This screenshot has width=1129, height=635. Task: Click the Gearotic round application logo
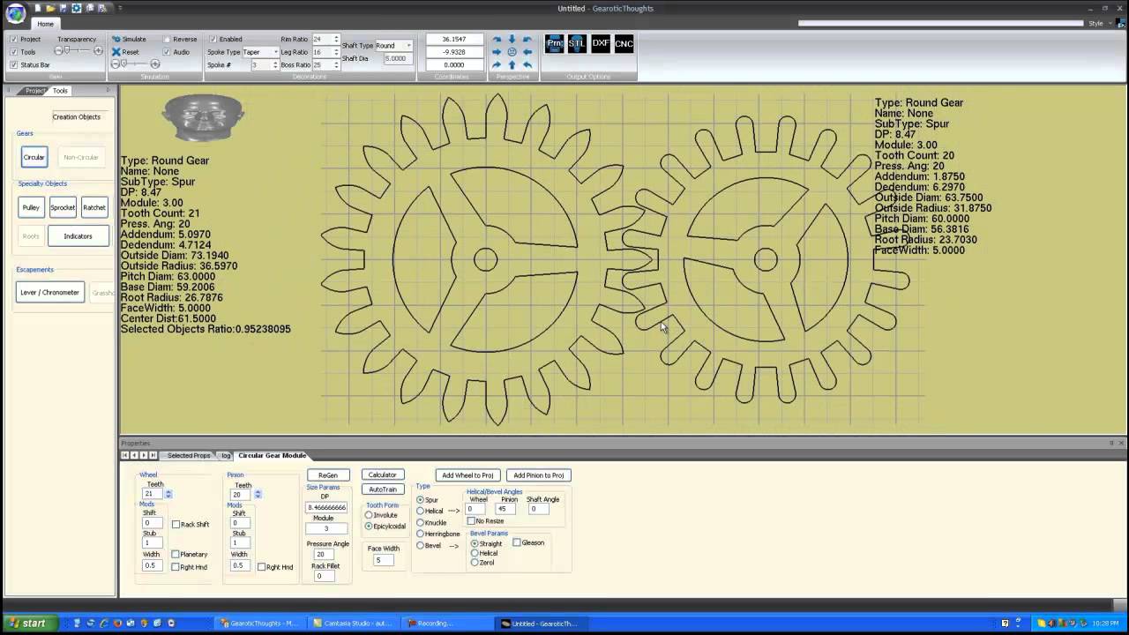point(15,12)
